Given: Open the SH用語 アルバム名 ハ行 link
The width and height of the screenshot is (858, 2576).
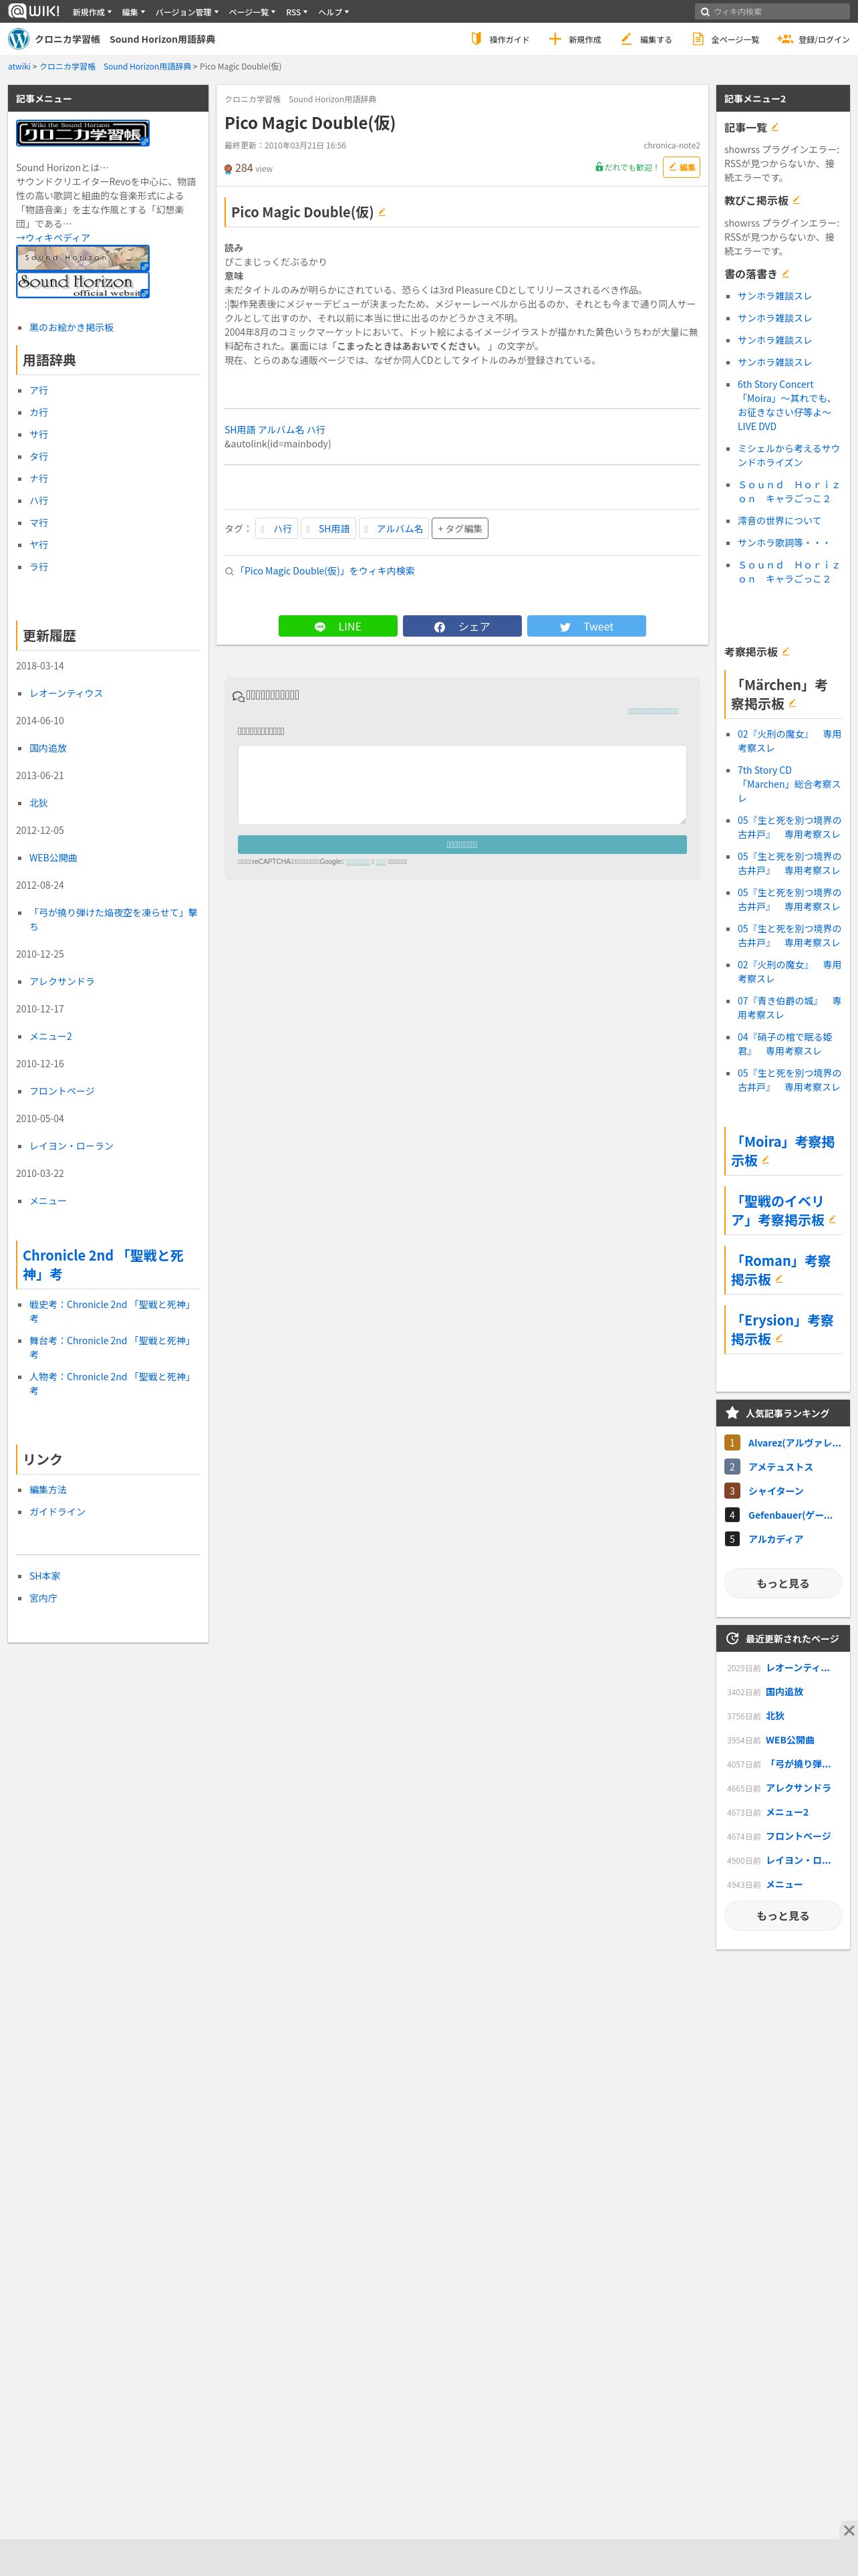Looking at the screenshot, I should pos(275,430).
